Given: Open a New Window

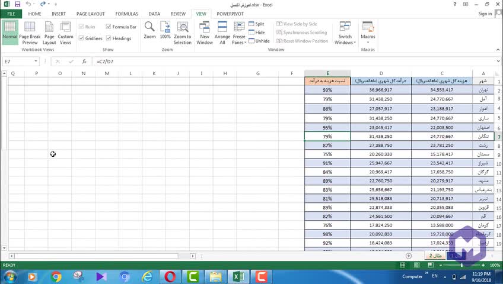Looking at the screenshot, I should click(x=204, y=33).
